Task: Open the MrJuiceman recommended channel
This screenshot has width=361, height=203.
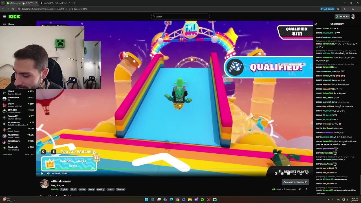Action: pyautogui.click(x=18, y=123)
